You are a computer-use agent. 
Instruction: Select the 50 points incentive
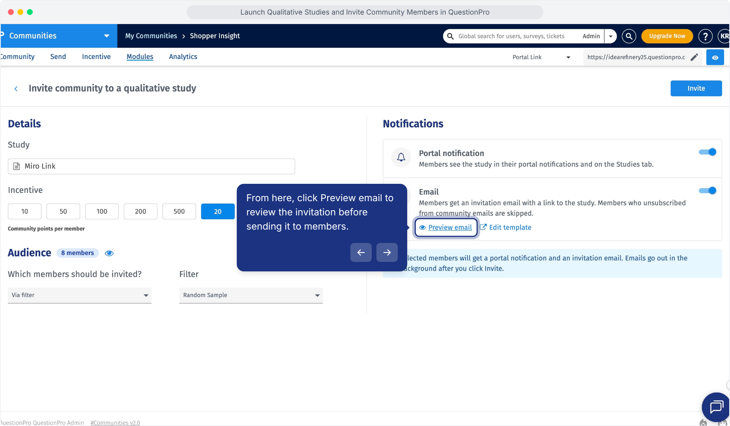point(63,211)
